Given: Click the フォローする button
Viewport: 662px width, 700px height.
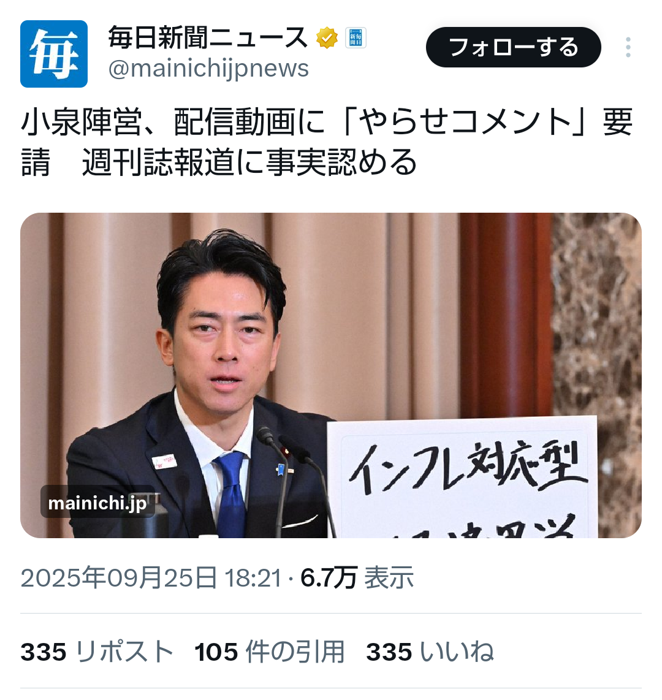Looking at the screenshot, I should [x=513, y=47].
